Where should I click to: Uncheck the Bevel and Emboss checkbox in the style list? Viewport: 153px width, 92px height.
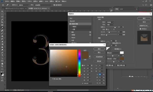pyautogui.click(x=70, y=24)
